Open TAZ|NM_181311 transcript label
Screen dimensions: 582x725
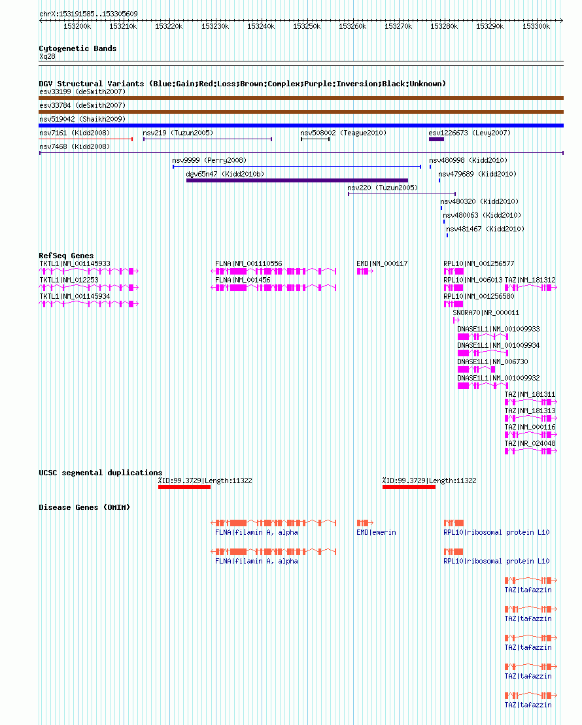click(x=530, y=394)
